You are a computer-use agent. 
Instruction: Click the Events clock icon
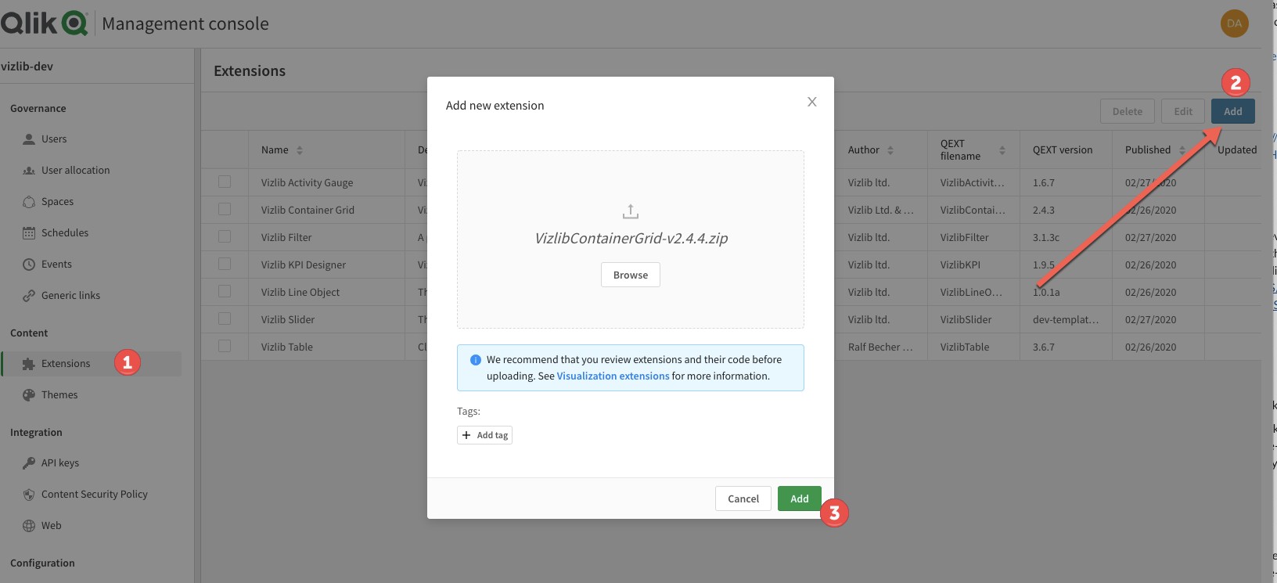pyautogui.click(x=29, y=265)
